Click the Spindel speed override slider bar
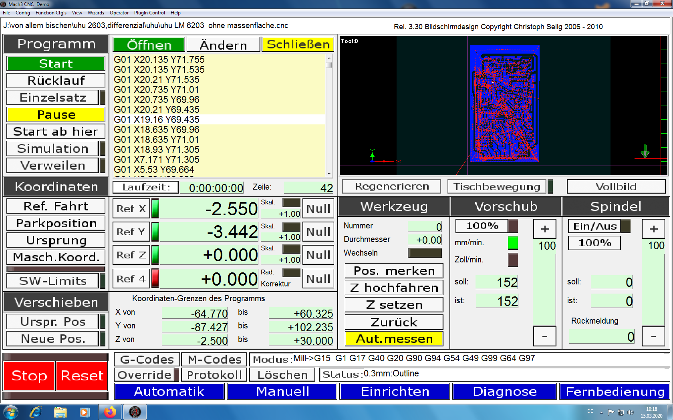The height and width of the screenshot is (420, 673). point(654,289)
